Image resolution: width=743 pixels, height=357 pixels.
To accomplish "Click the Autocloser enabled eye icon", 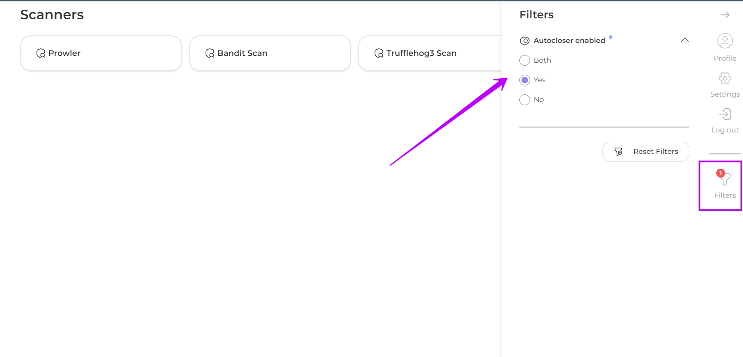I will 525,41.
